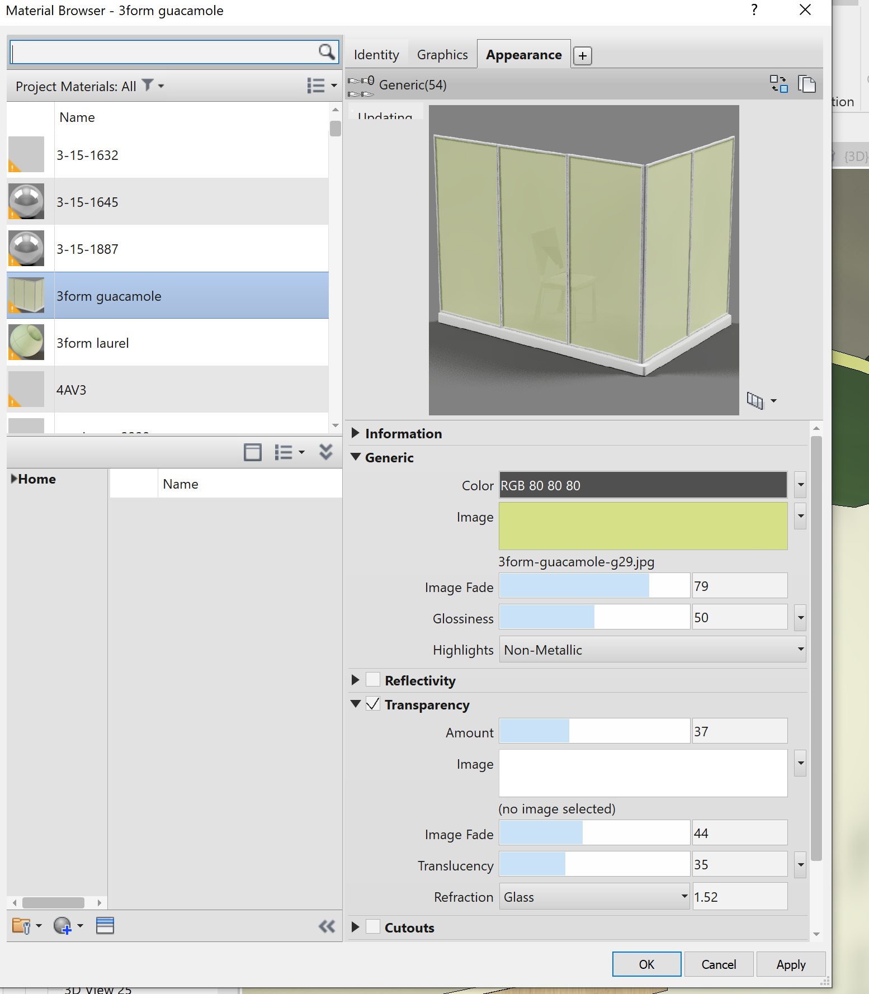869x994 pixels.
Task: Click the appearance properties vertical scrollbar
Action: click(816, 649)
